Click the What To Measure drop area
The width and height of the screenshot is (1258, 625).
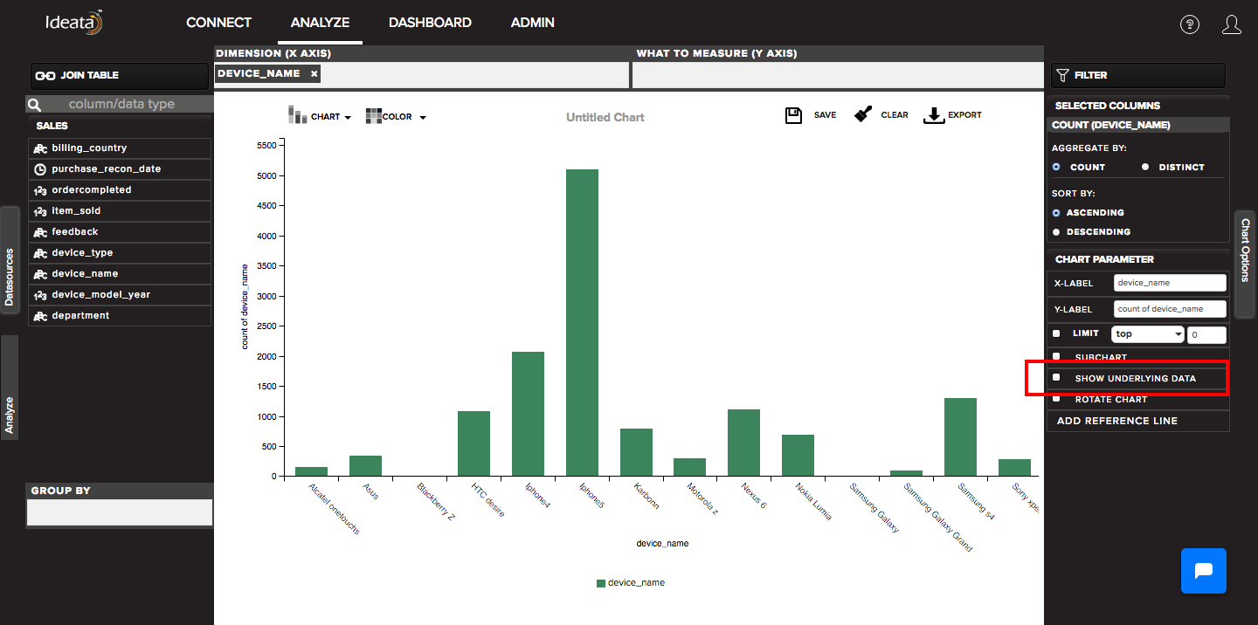click(838, 75)
